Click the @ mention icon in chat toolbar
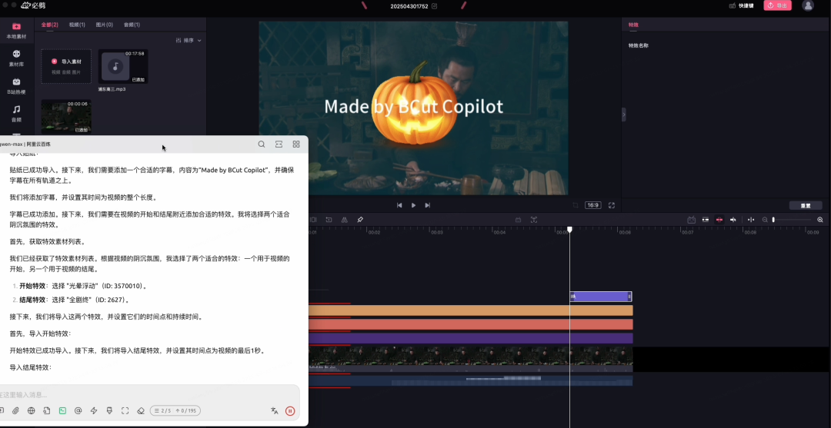Screen dimensions: 831x428 78,410
